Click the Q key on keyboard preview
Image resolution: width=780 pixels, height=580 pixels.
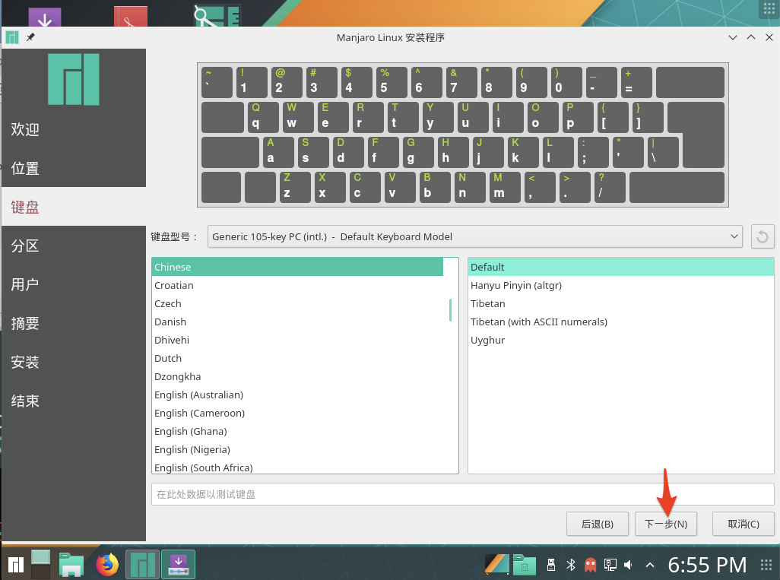[263, 117]
